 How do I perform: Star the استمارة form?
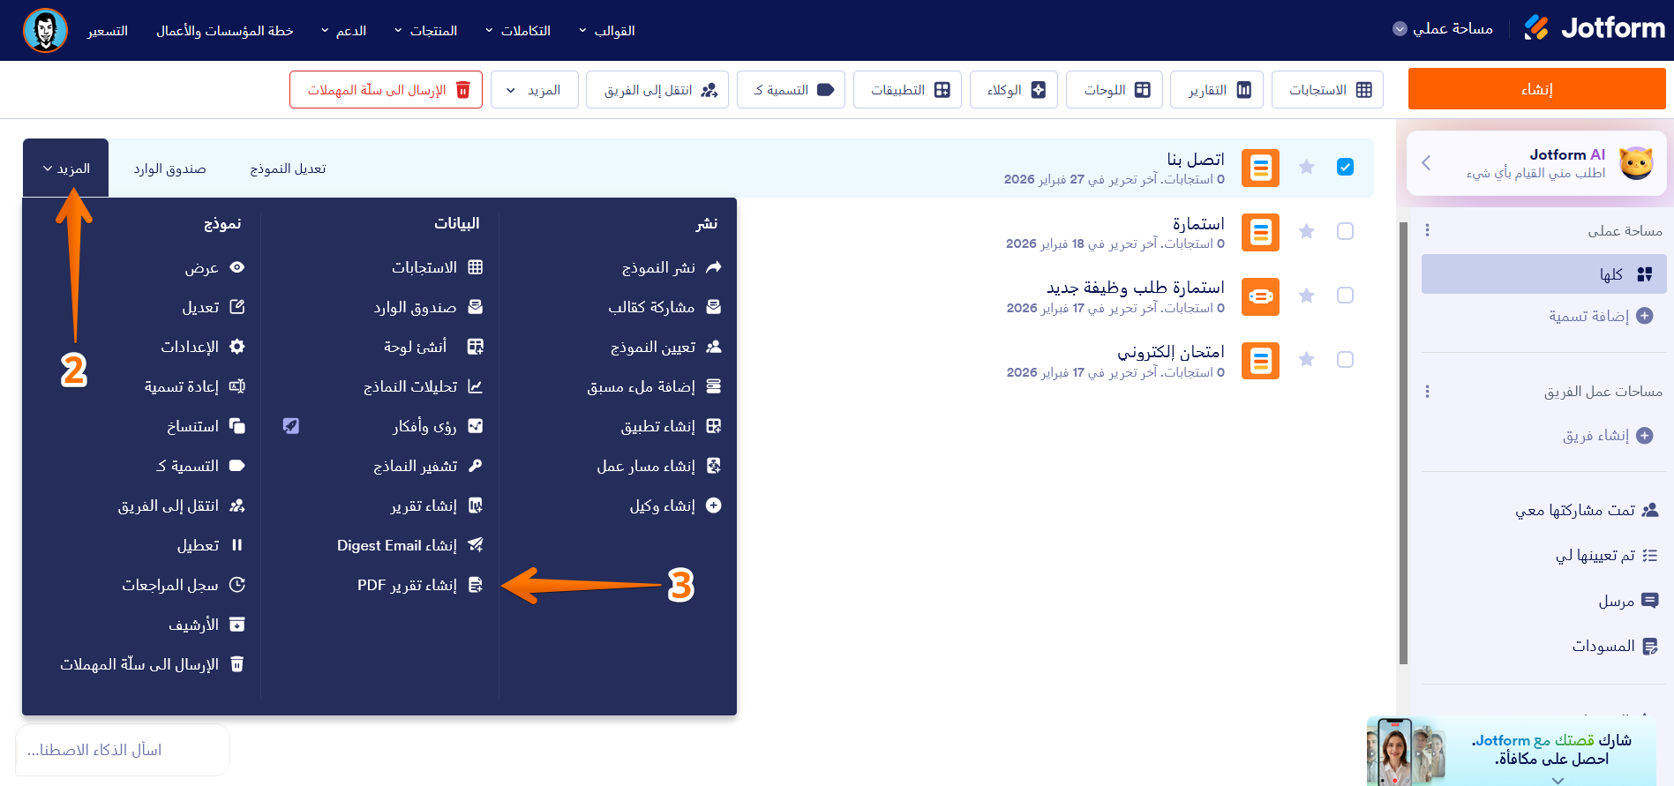point(1307,231)
